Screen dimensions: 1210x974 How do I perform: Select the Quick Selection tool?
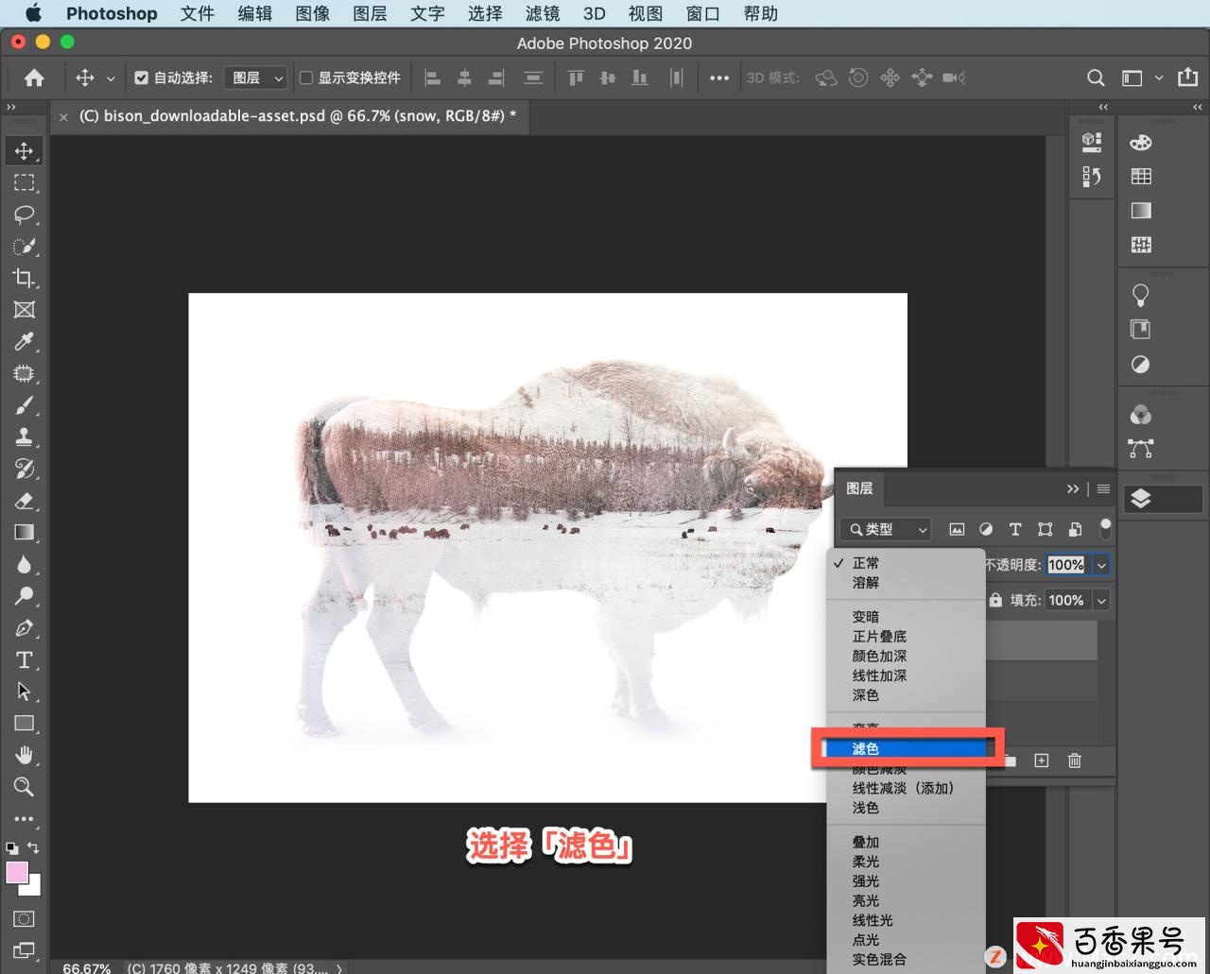pyautogui.click(x=25, y=247)
